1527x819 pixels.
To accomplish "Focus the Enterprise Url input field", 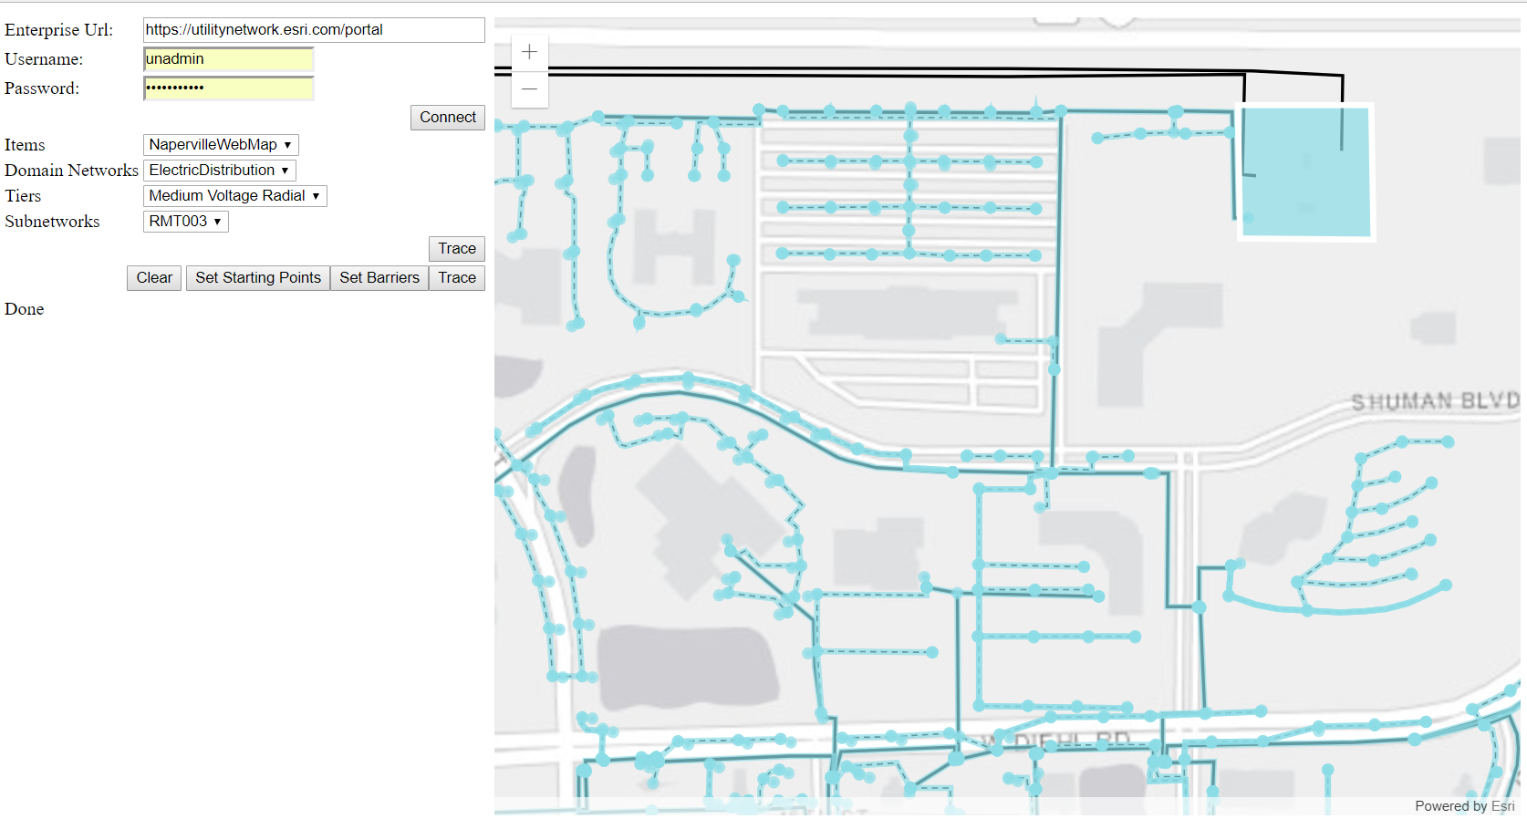I will [314, 30].
